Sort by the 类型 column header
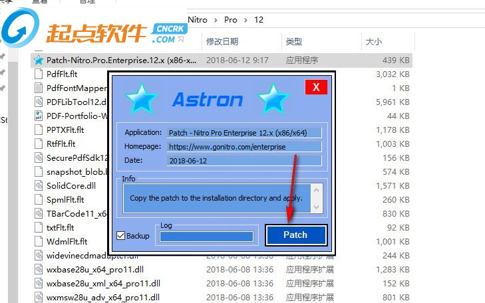This screenshot has height=303, width=485. [294, 41]
